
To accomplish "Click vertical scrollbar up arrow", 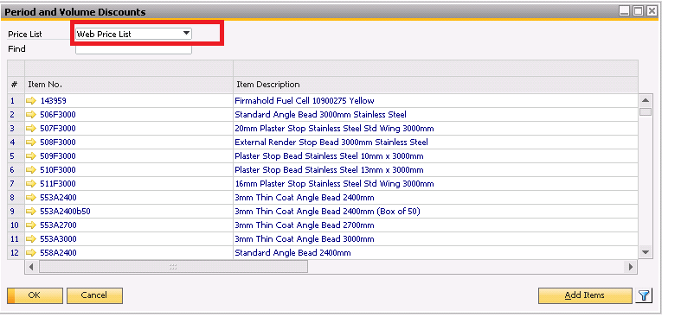I will pyautogui.click(x=646, y=100).
